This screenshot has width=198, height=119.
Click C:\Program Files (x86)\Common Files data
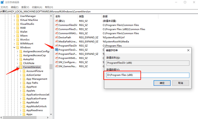coord(124,29)
